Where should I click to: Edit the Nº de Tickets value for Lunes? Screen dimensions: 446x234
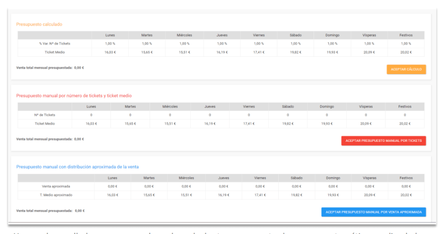point(91,115)
